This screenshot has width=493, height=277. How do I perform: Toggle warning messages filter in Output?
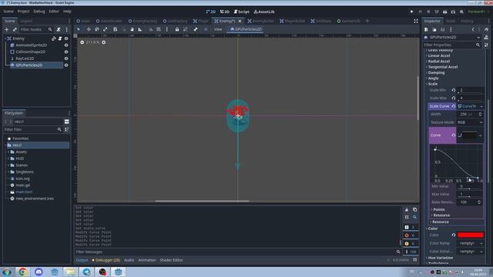coord(411,243)
